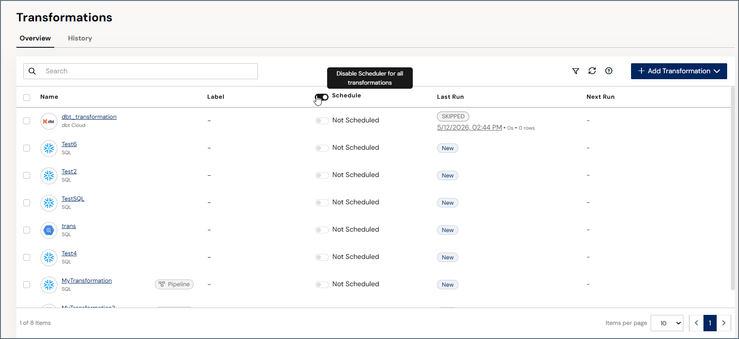Screen dimensions: 739x339
Task: Switch to the History tab
Action: 80,38
